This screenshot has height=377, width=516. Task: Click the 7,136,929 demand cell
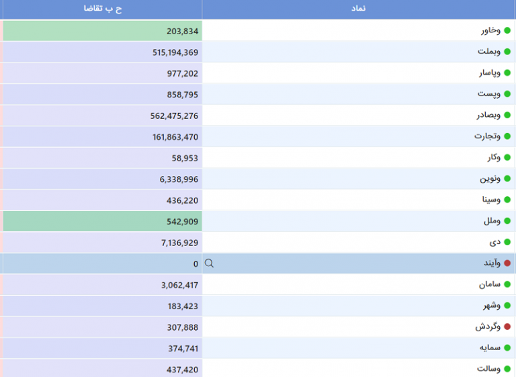point(102,243)
